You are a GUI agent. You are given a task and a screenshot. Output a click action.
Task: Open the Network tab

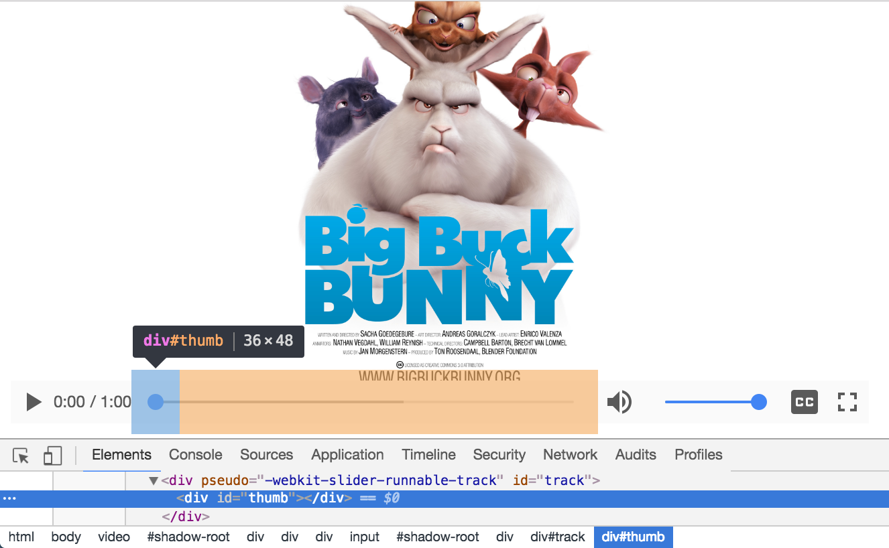point(570,455)
